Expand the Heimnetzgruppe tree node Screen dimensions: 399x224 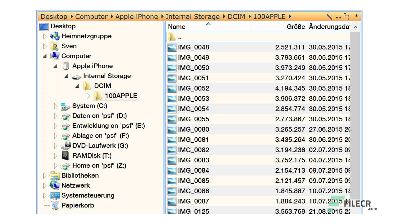point(45,36)
